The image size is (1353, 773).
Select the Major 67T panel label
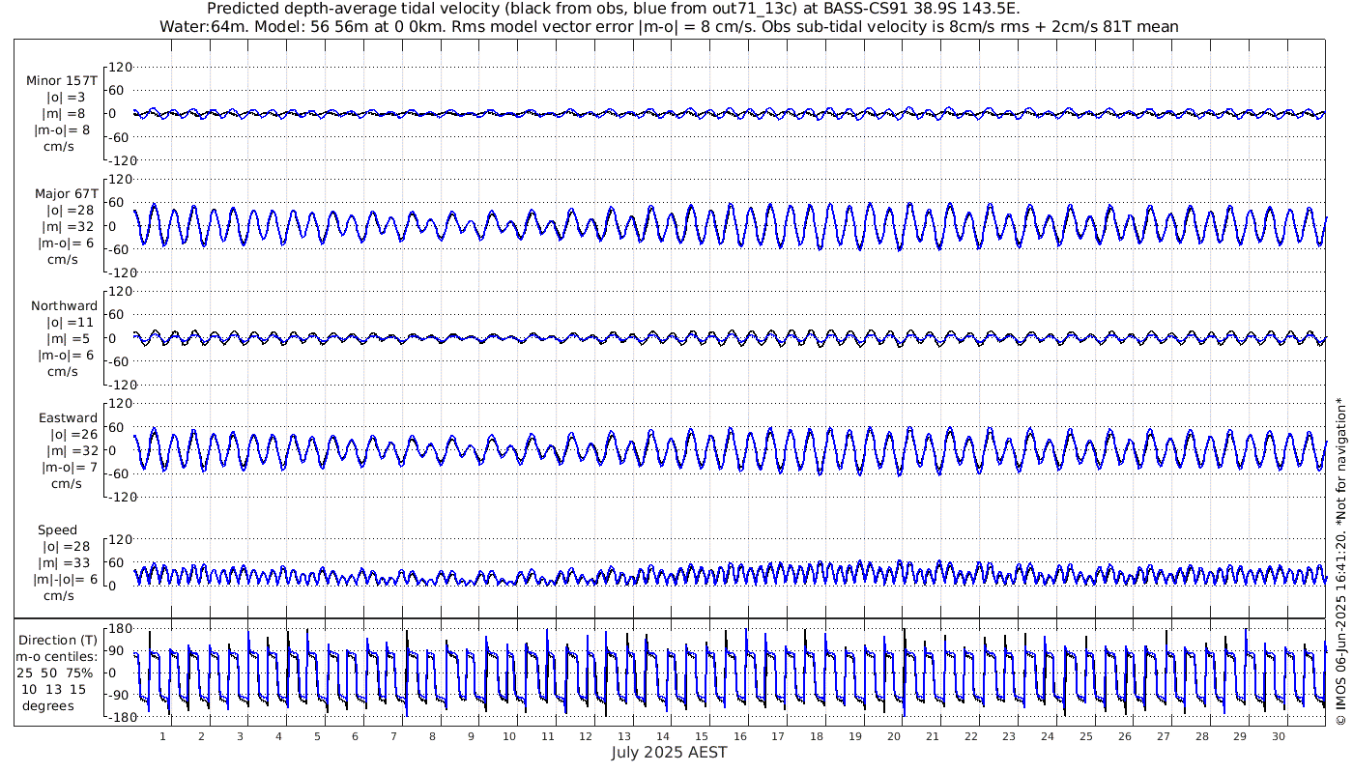click(x=64, y=193)
